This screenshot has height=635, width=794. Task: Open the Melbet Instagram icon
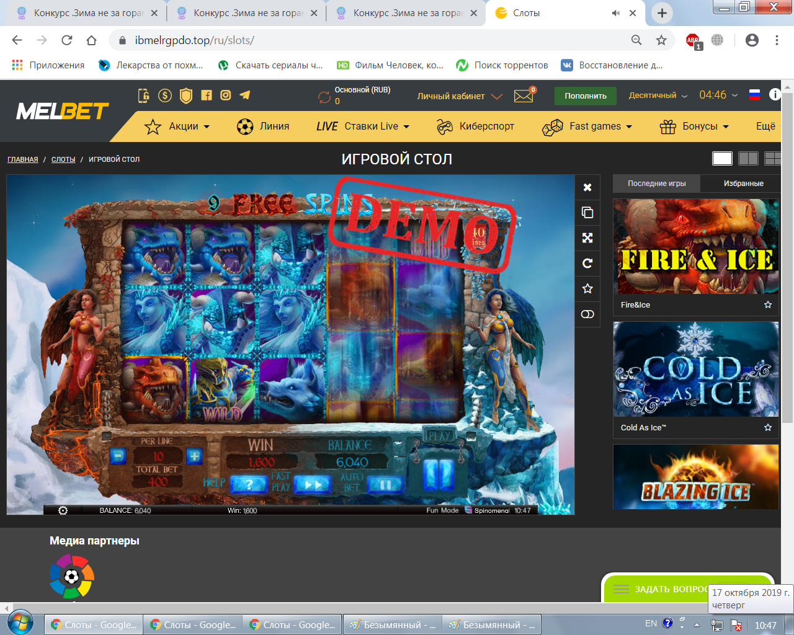226,95
